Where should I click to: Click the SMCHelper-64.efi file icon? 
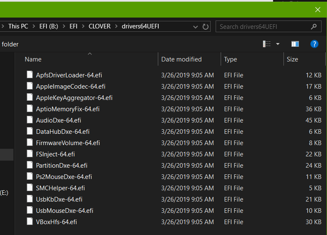coord(30,187)
